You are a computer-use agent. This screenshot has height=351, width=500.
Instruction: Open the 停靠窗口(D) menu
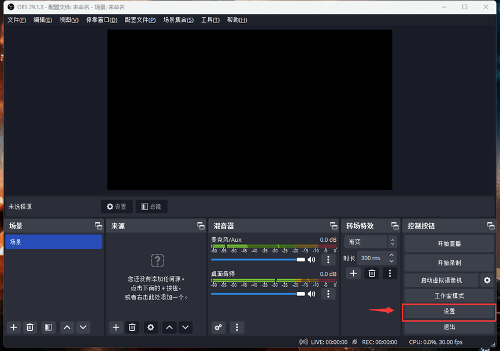pos(102,20)
